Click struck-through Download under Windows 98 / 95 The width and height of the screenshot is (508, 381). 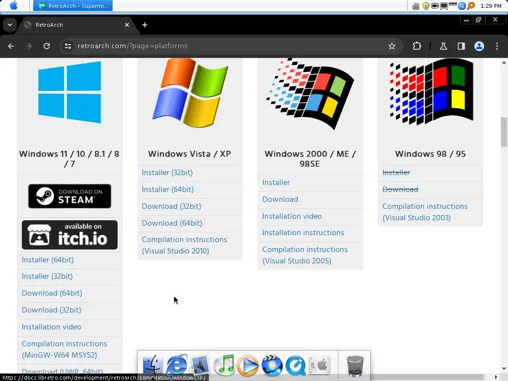click(400, 190)
